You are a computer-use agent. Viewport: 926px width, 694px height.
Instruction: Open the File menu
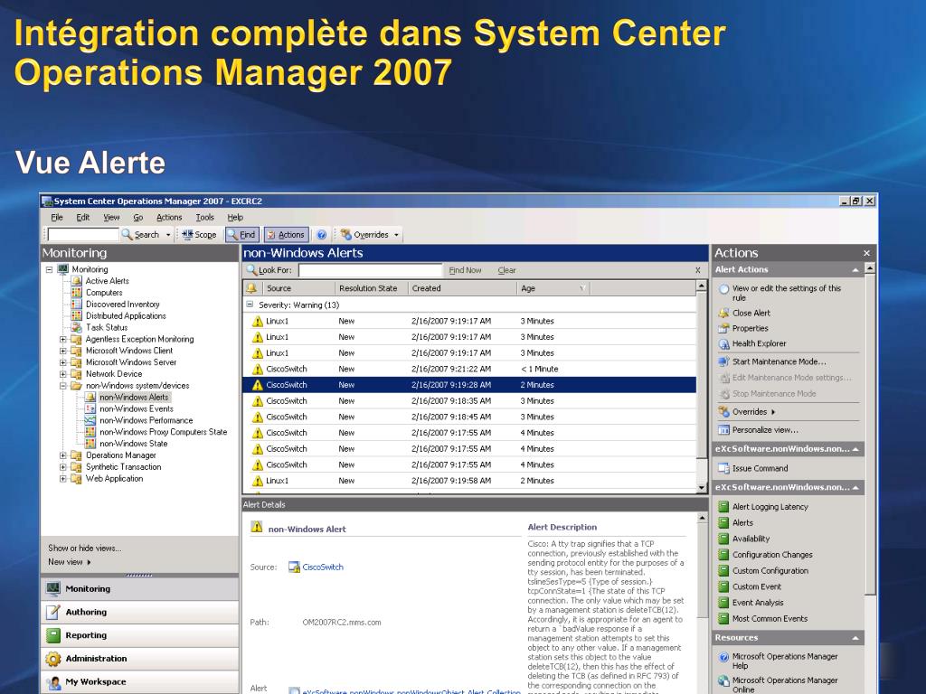57,217
